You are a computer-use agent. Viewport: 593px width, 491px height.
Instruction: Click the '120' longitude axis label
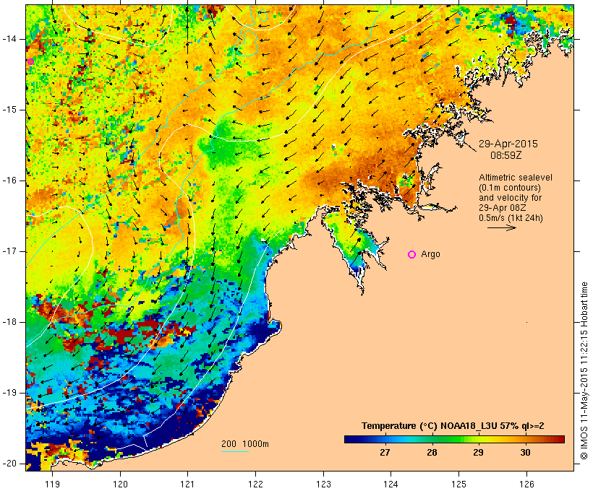(x=120, y=484)
